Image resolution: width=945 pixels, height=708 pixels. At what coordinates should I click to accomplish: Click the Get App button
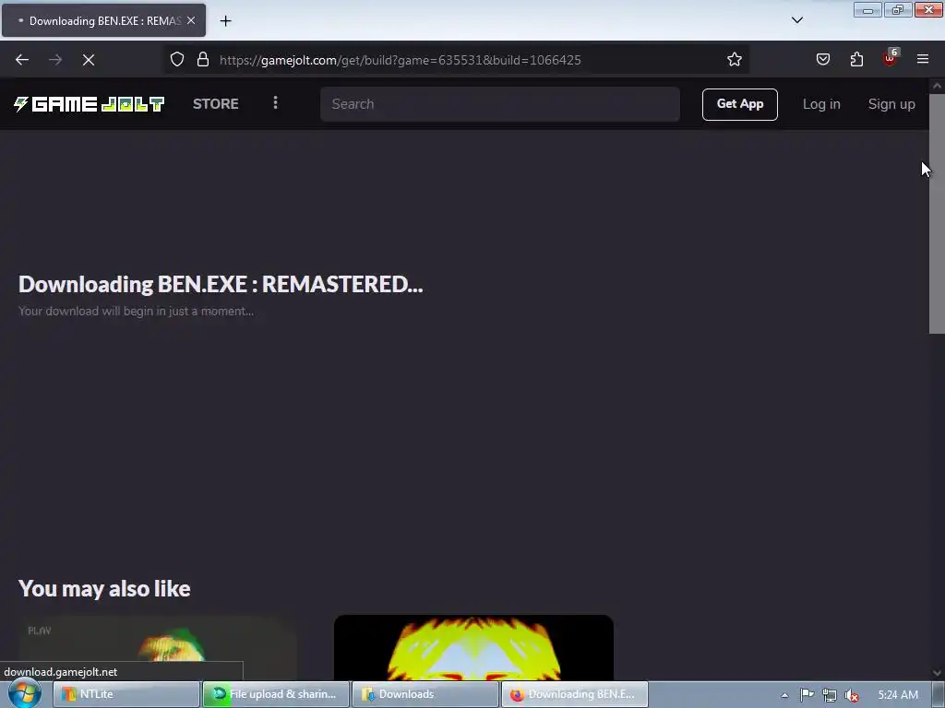click(x=739, y=104)
